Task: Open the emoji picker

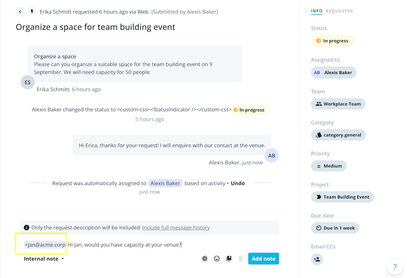Action: point(217,259)
